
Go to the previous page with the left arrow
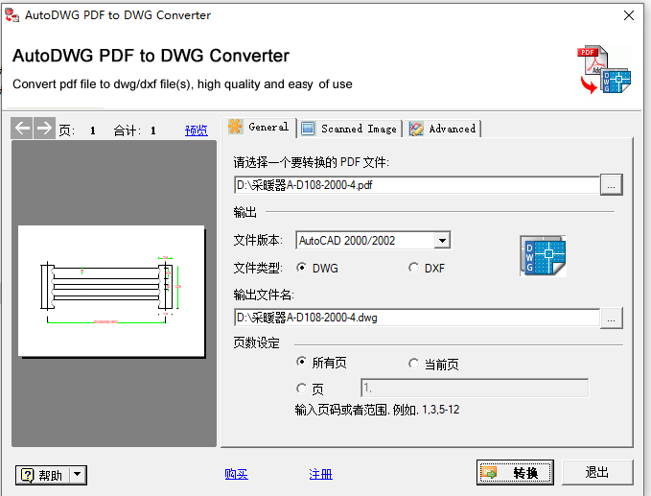click(x=22, y=128)
